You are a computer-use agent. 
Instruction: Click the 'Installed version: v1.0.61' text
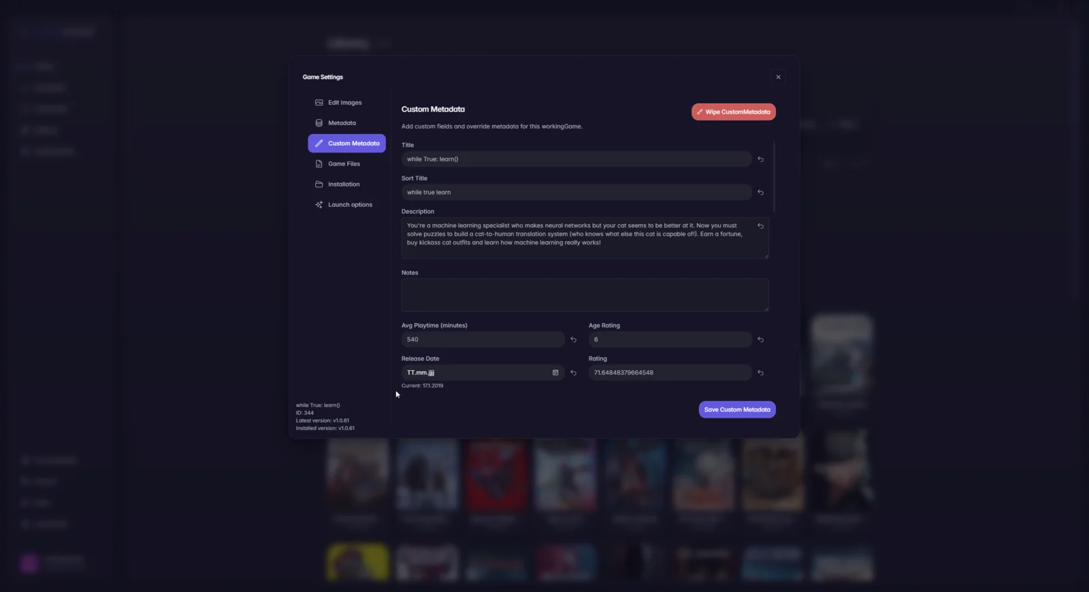[x=325, y=428]
